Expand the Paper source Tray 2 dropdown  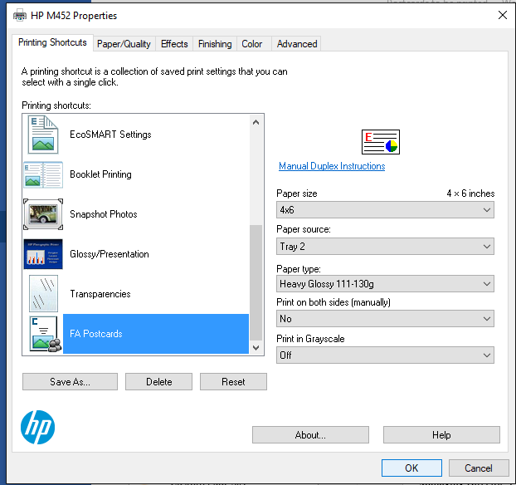pyautogui.click(x=385, y=247)
